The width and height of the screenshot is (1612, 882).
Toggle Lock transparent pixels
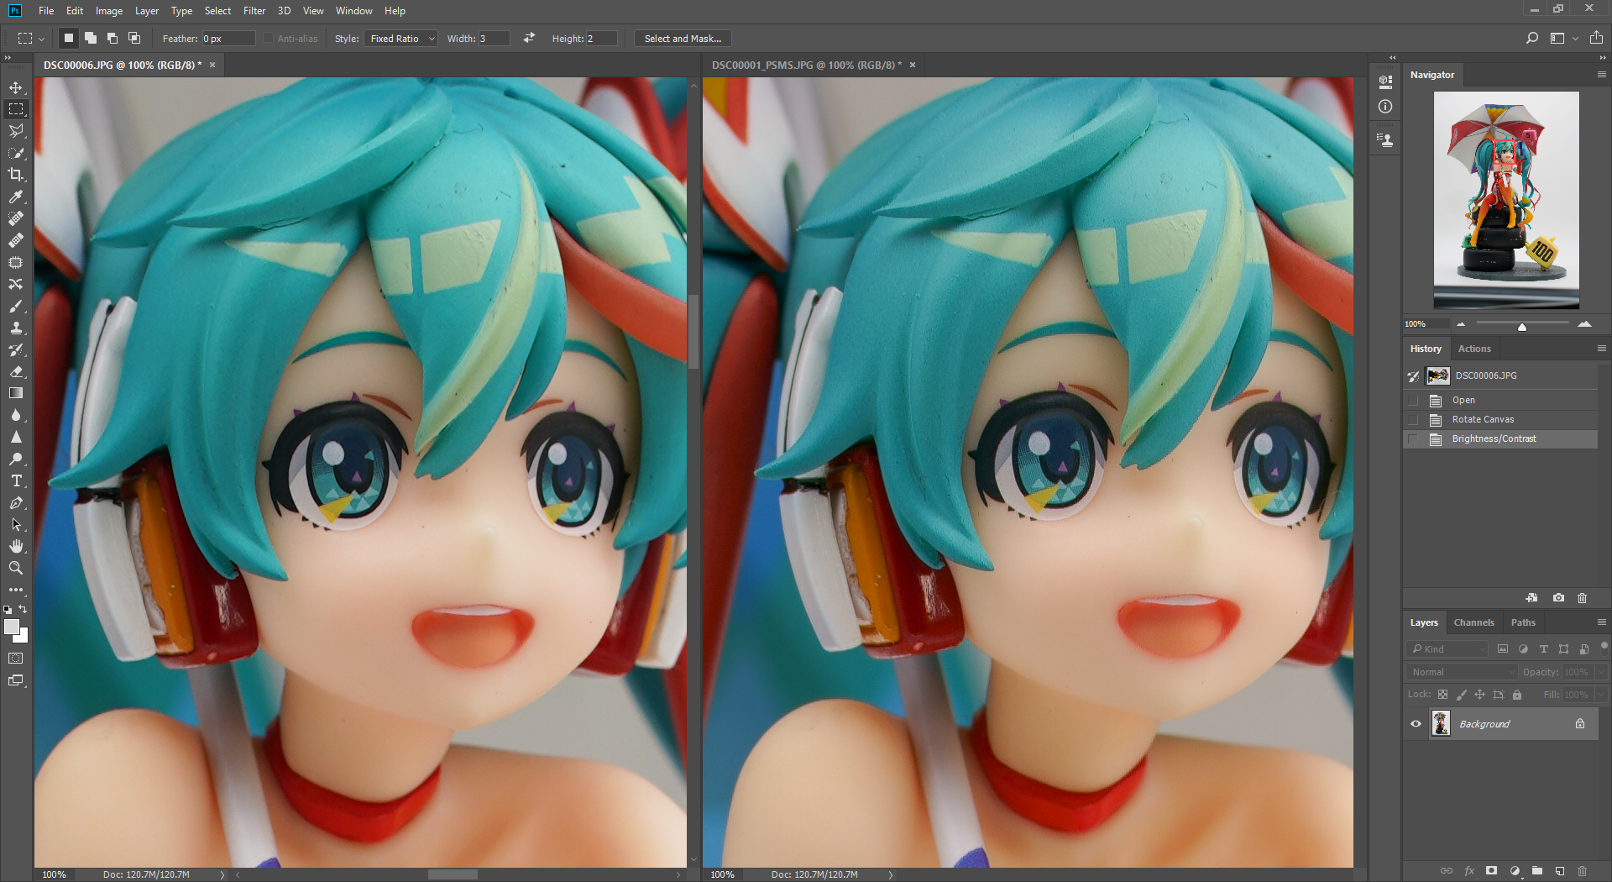(x=1442, y=695)
